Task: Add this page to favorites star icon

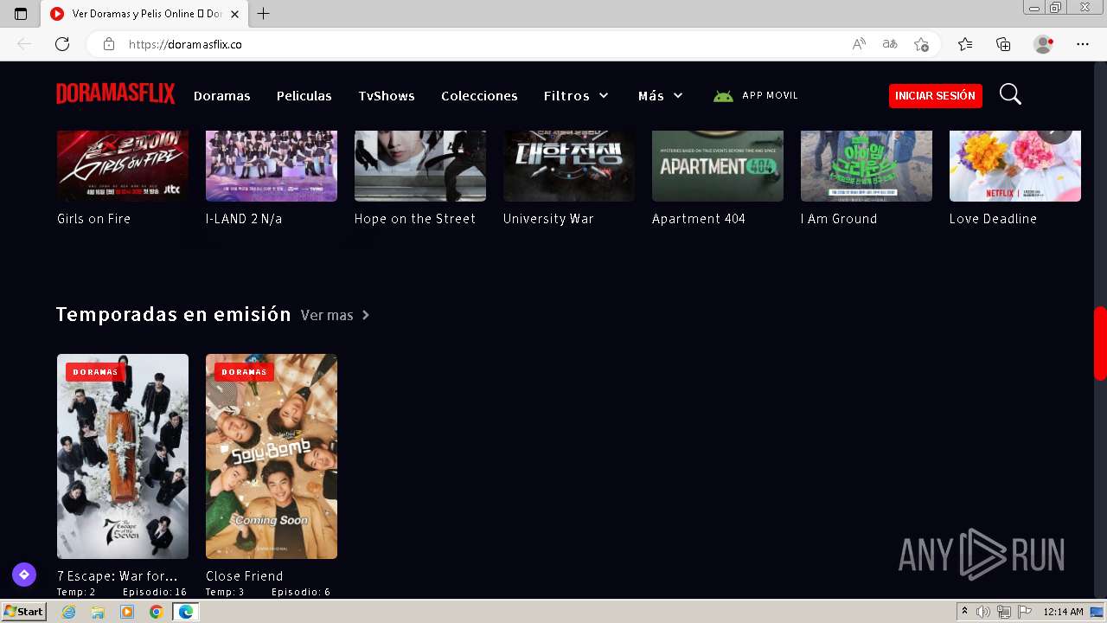Action: [921, 44]
